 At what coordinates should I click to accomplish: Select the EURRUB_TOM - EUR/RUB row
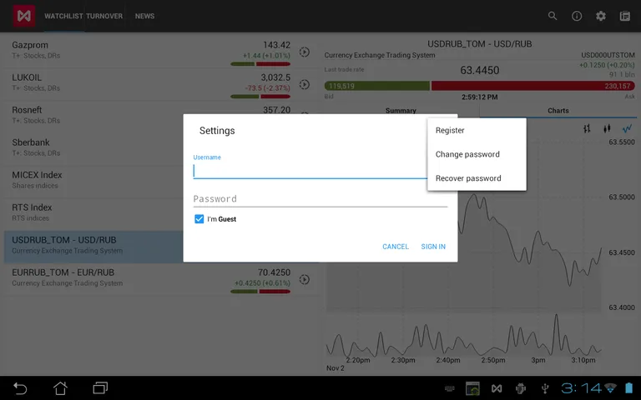click(x=159, y=279)
